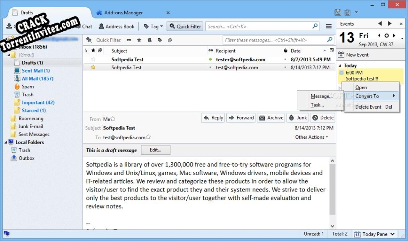Open the Calendar tab icon
The image size is (408, 241).
[338, 12]
